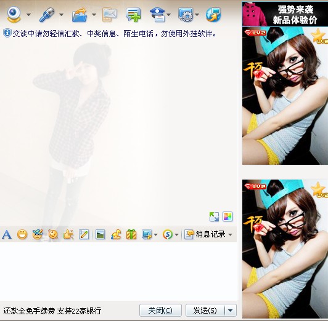Expand the send button options arrow
The image size is (328, 321).
pyautogui.click(x=231, y=311)
